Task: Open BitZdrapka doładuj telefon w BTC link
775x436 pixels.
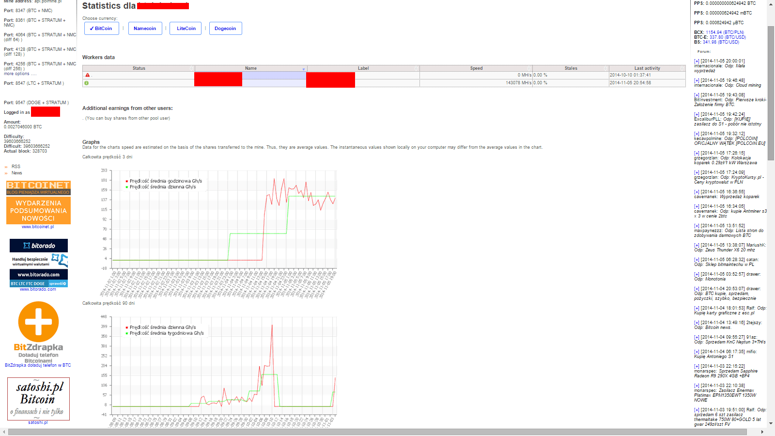Action: 38,365
